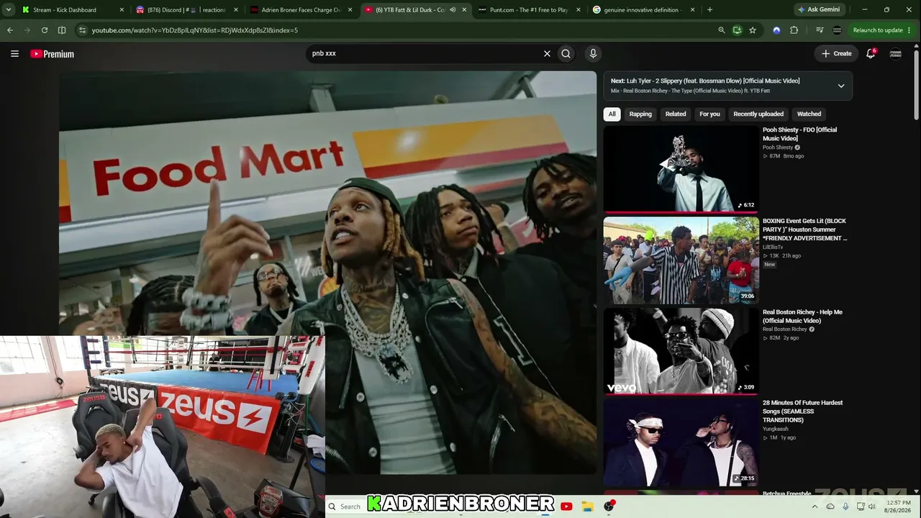Image resolution: width=921 pixels, height=518 pixels.
Task: Open the YouTube guide hamburger menu
Action: point(14,54)
